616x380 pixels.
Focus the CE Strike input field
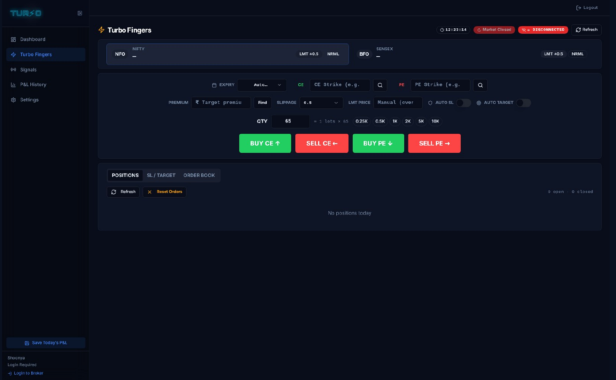(x=340, y=85)
